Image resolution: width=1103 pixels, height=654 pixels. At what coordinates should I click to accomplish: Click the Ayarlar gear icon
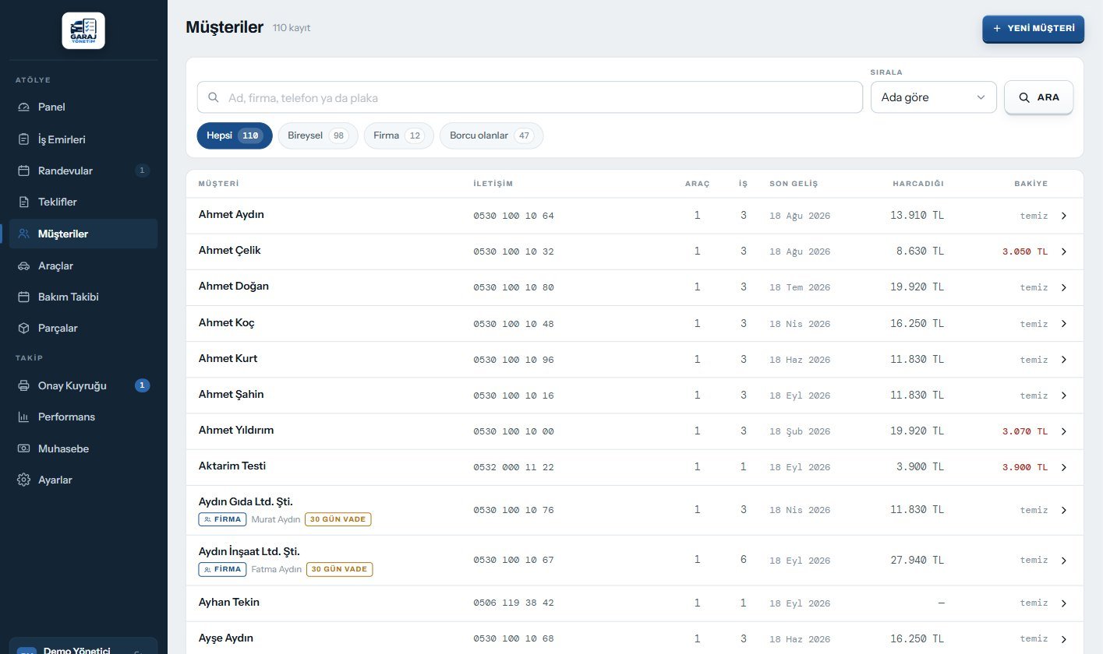[23, 480]
